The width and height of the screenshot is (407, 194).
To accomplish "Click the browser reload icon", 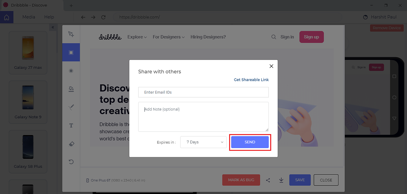I will [103, 17].
